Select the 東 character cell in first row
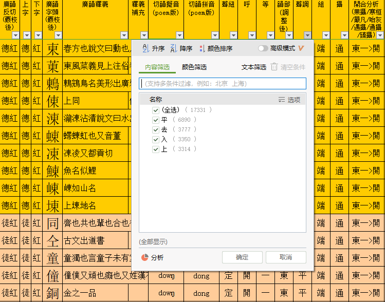385x302 pixels. [x=52, y=48]
